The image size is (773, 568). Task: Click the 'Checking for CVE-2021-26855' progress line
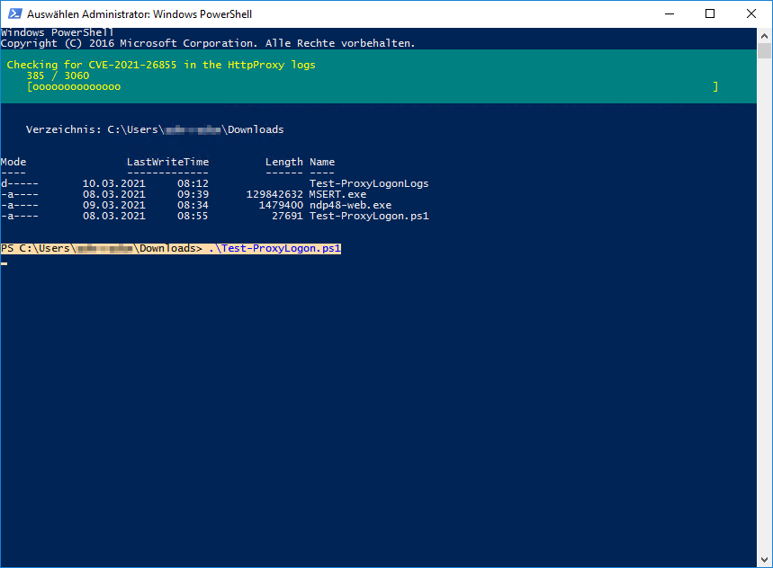tap(161, 65)
